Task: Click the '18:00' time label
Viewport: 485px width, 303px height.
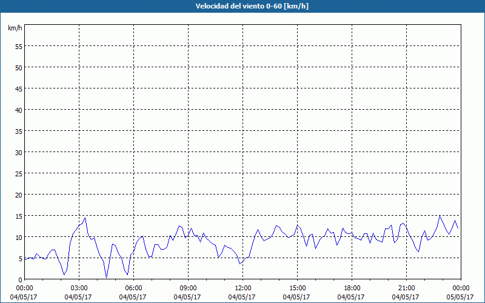Action: [x=352, y=288]
